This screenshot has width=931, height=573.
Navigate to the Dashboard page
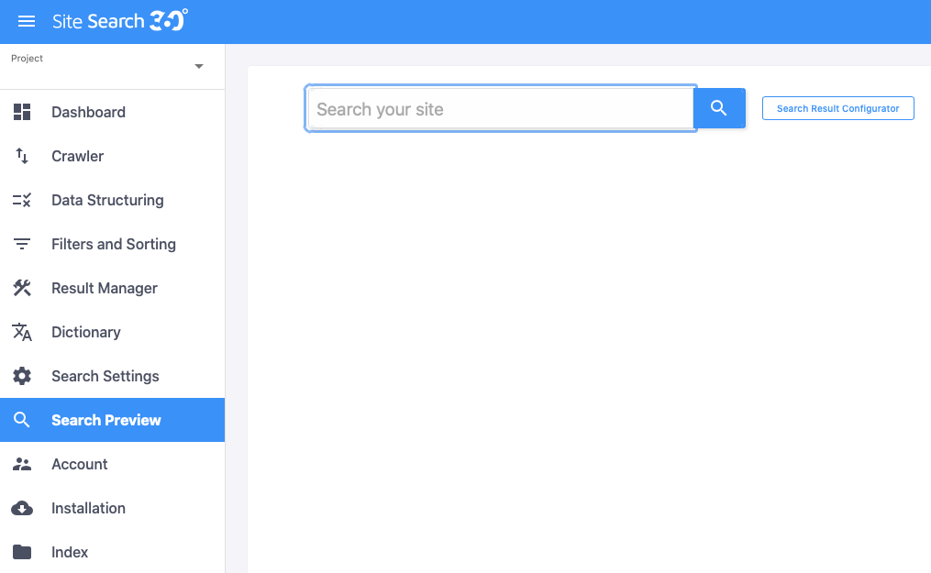88,112
